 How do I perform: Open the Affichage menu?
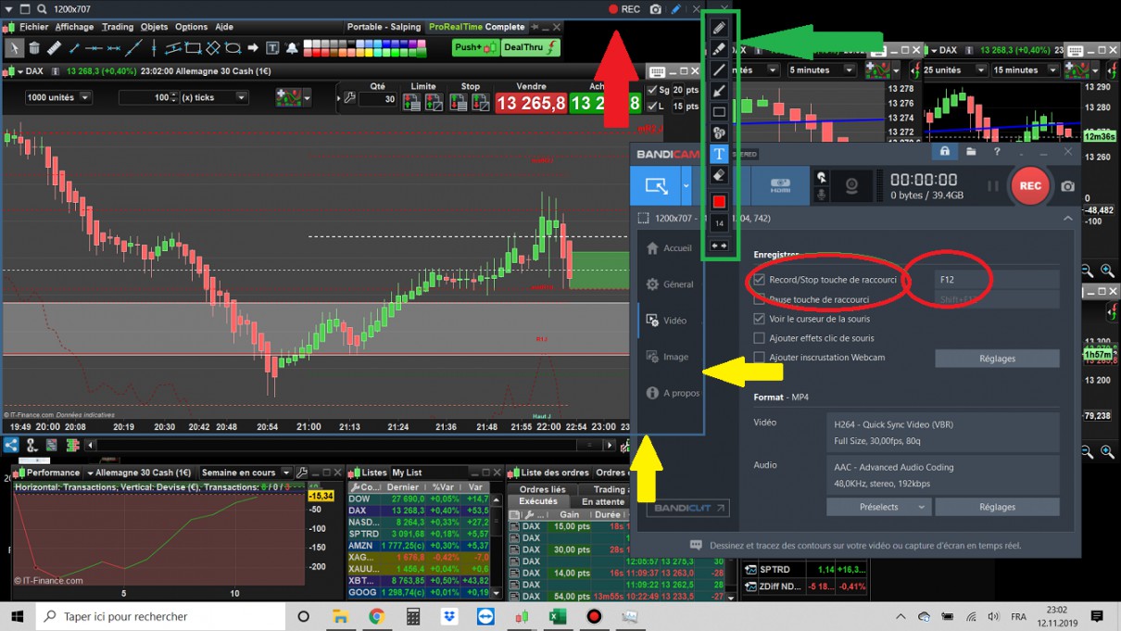(x=74, y=27)
